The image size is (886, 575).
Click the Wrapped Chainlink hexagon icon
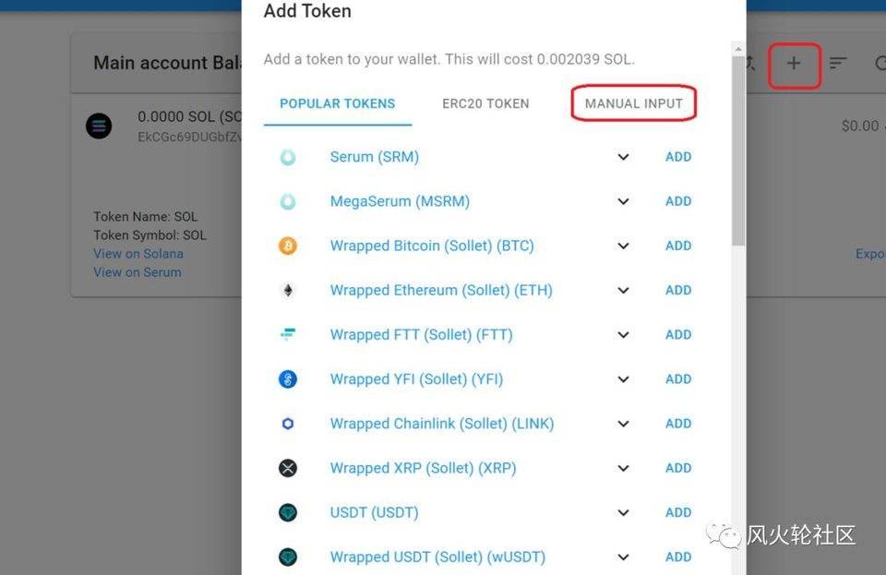click(288, 424)
